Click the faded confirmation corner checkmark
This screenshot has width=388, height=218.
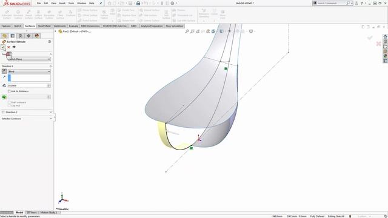pos(370,38)
